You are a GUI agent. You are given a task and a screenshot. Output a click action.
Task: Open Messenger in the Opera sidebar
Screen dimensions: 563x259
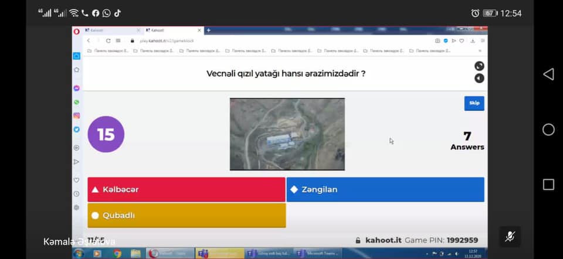[76, 88]
